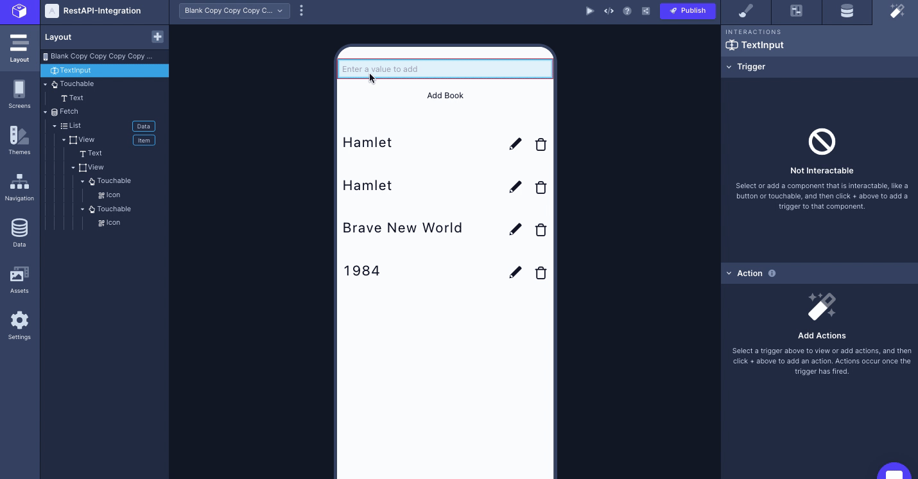Image resolution: width=918 pixels, height=479 pixels.
Task: Open the Layout sidebar panel
Action: point(19,48)
